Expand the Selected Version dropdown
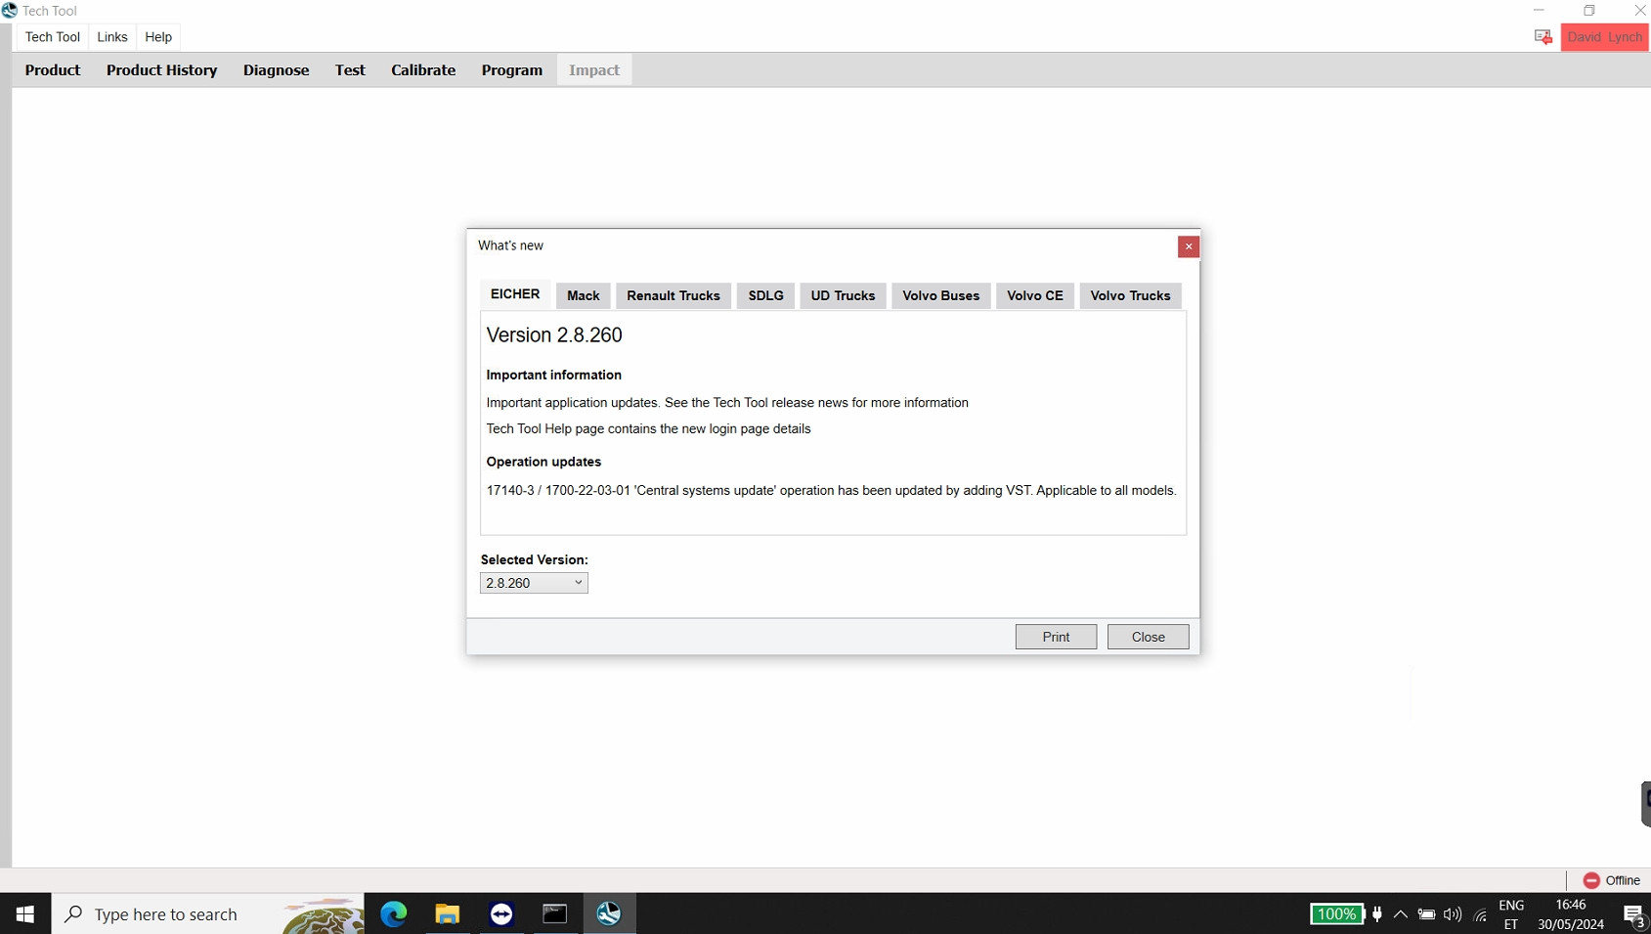 [534, 583]
